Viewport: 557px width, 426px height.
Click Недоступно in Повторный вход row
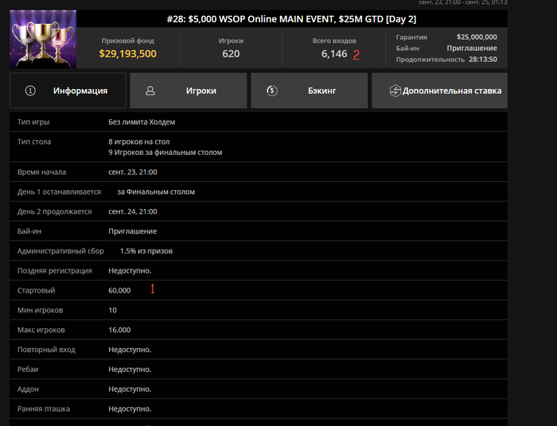pyautogui.click(x=130, y=350)
